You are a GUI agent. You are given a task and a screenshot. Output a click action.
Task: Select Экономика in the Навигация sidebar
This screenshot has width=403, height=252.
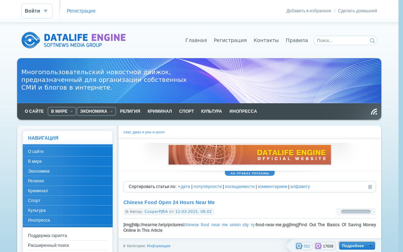(68, 171)
